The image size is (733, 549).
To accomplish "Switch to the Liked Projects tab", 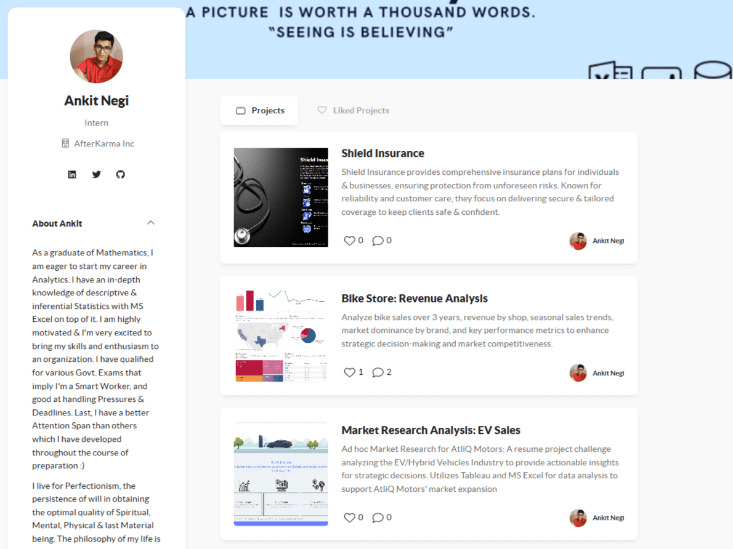I will [354, 110].
